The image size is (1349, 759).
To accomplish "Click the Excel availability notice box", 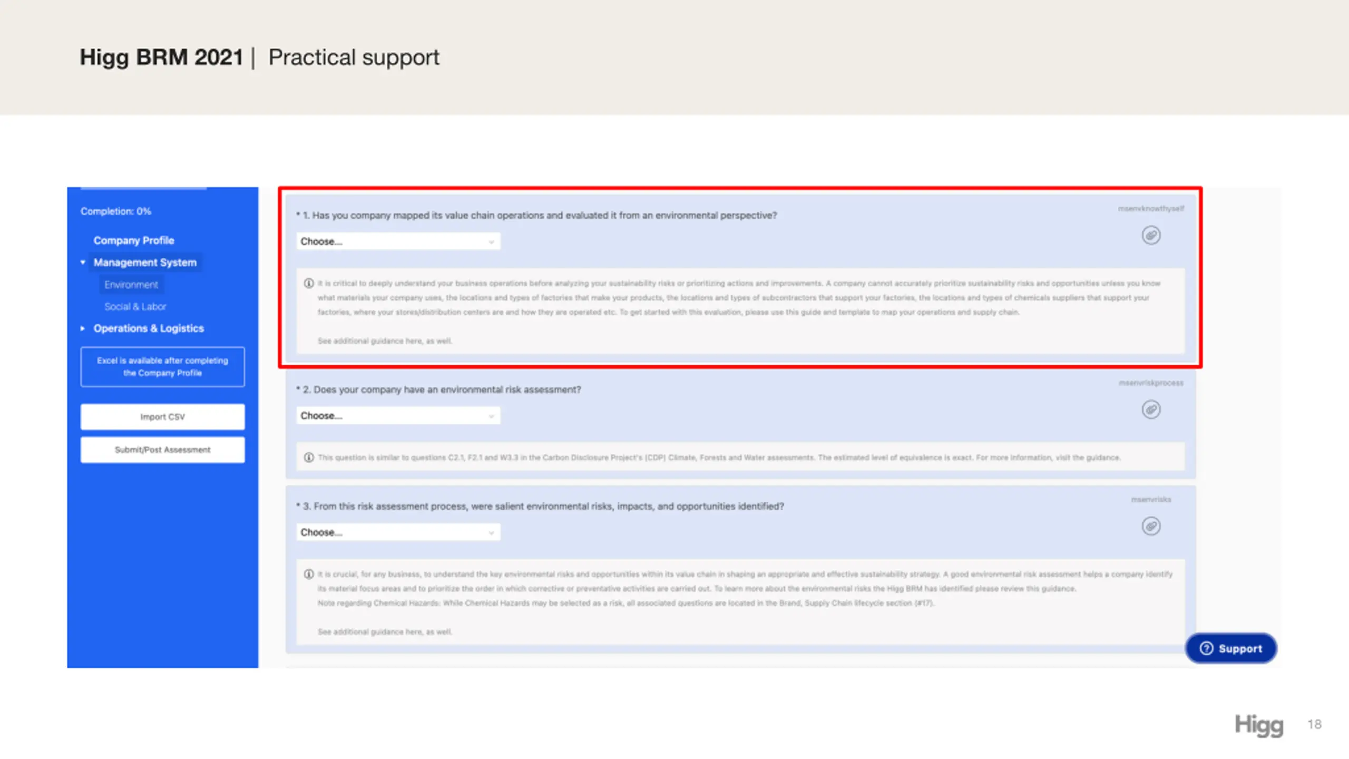I will (162, 367).
